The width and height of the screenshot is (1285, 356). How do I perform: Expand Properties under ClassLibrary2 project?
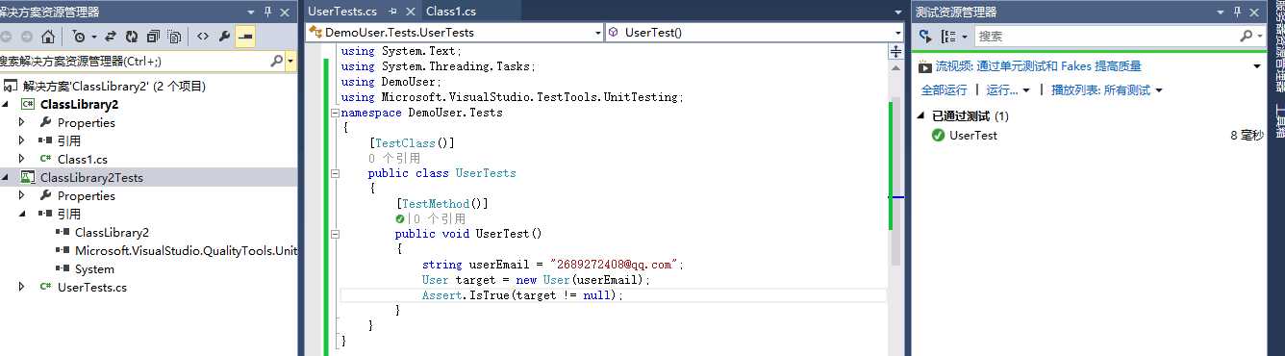[22, 122]
